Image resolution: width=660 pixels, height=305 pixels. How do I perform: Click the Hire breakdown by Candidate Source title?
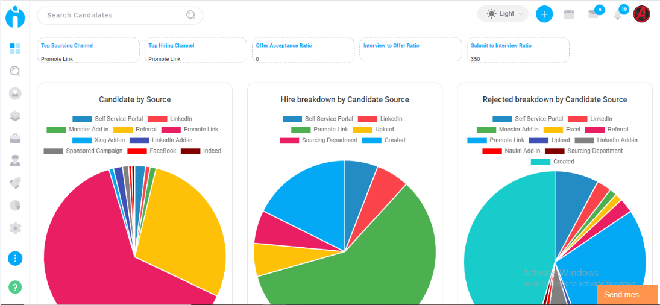click(345, 99)
